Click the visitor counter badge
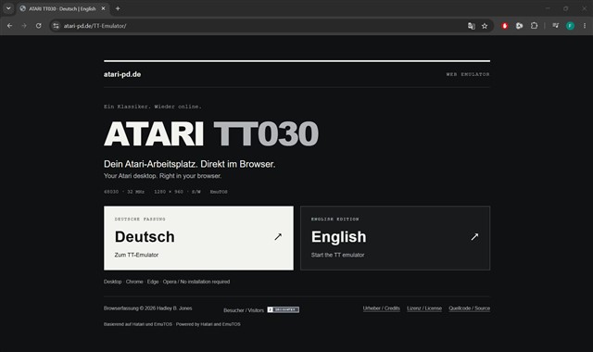Viewport: 593px width, 352px height. 284,309
